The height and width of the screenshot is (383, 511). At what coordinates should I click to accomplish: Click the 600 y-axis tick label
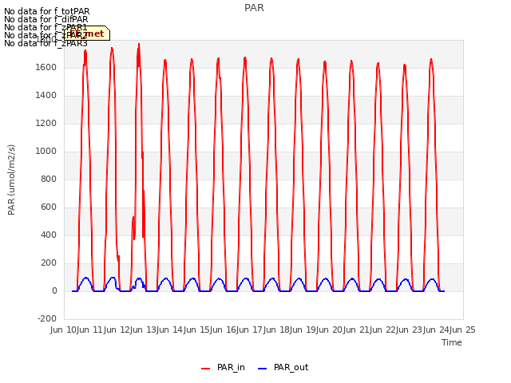pos(49,207)
